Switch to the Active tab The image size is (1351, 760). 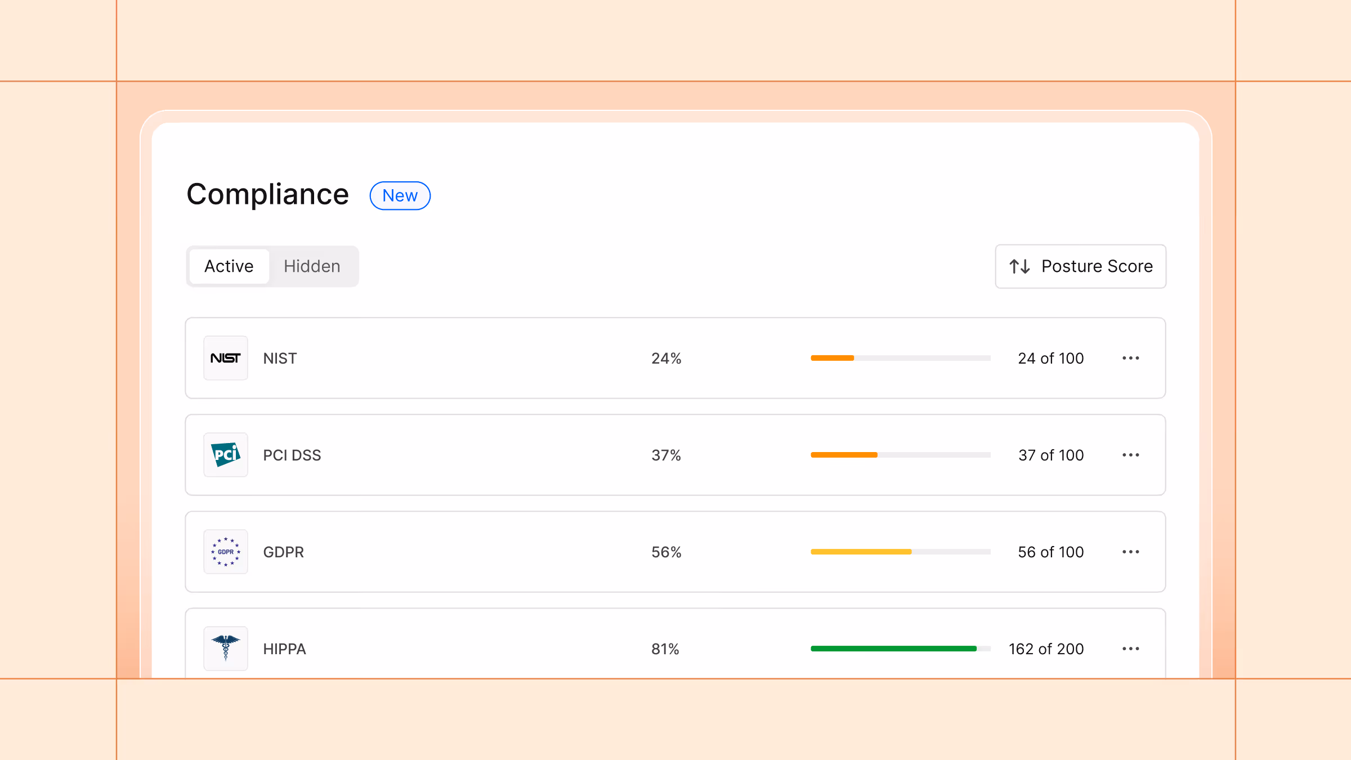point(229,266)
